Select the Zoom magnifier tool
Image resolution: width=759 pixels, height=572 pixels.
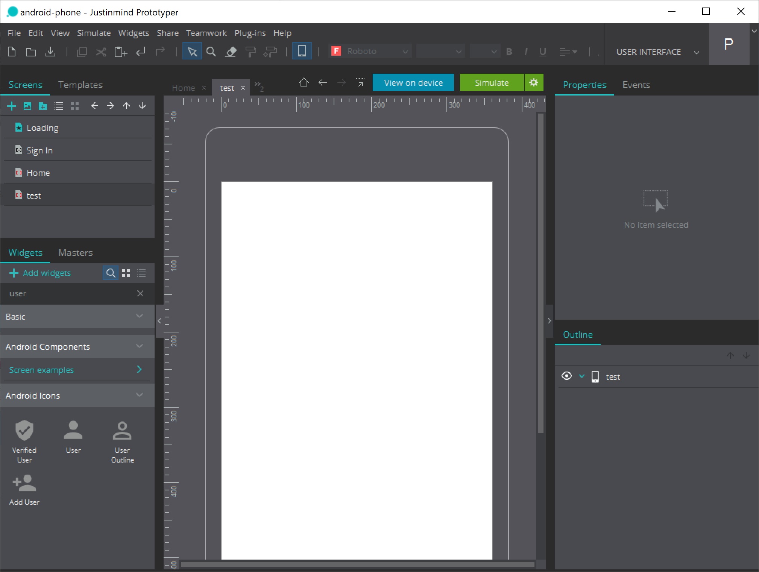pos(211,52)
